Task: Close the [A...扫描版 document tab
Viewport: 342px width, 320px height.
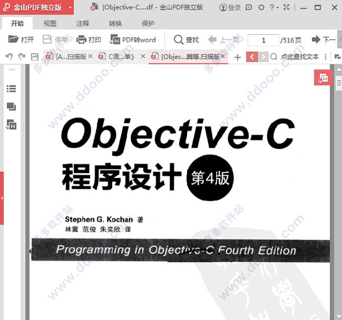Action: point(90,56)
